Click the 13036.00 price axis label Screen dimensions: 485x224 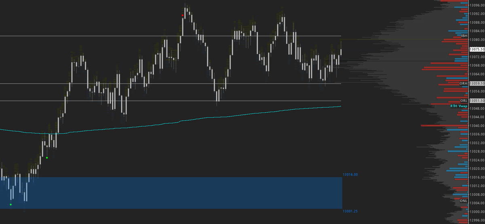coord(477,134)
